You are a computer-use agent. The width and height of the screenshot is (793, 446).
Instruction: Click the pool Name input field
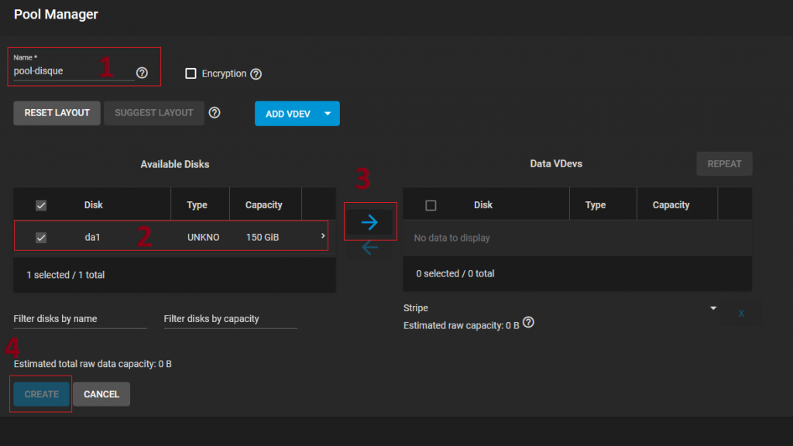coord(74,71)
